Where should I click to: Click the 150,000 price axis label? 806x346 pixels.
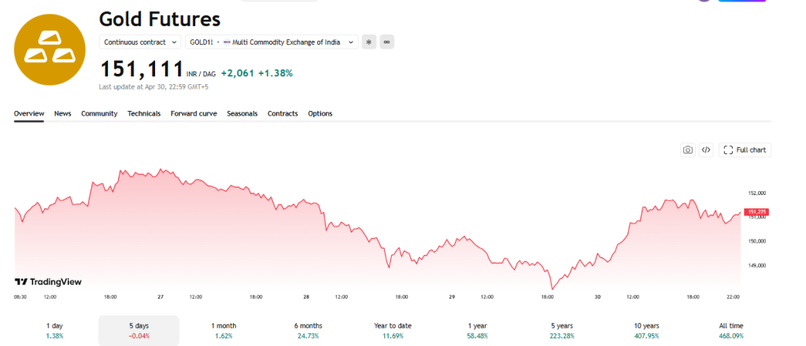756,241
